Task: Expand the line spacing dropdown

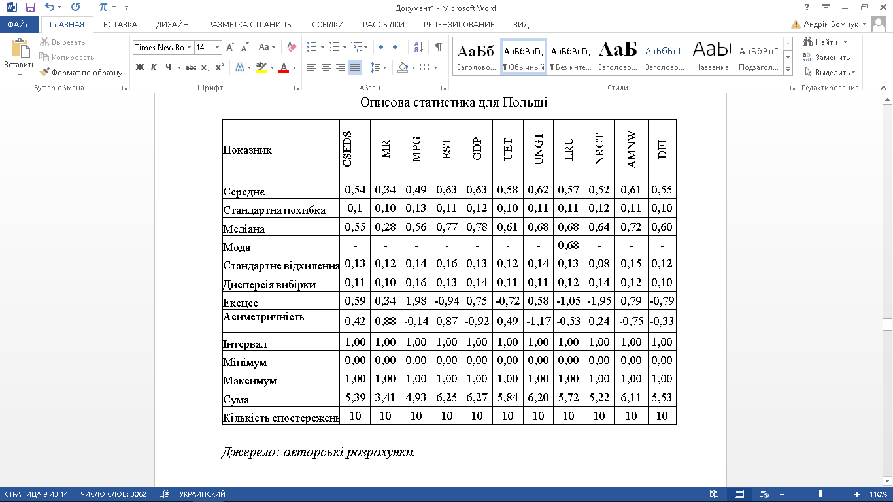Action: [x=384, y=67]
